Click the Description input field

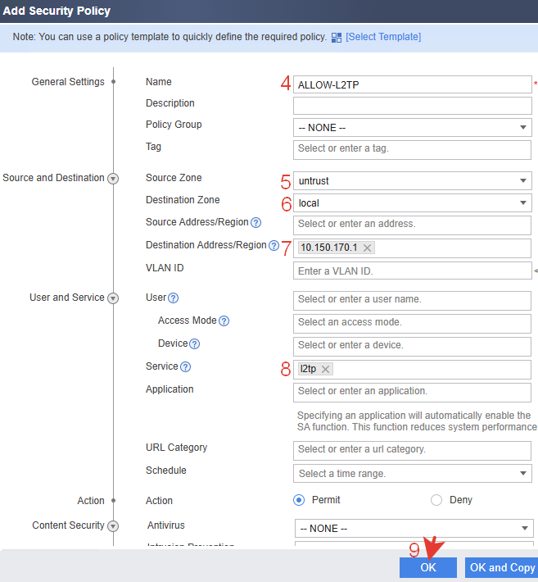[412, 105]
